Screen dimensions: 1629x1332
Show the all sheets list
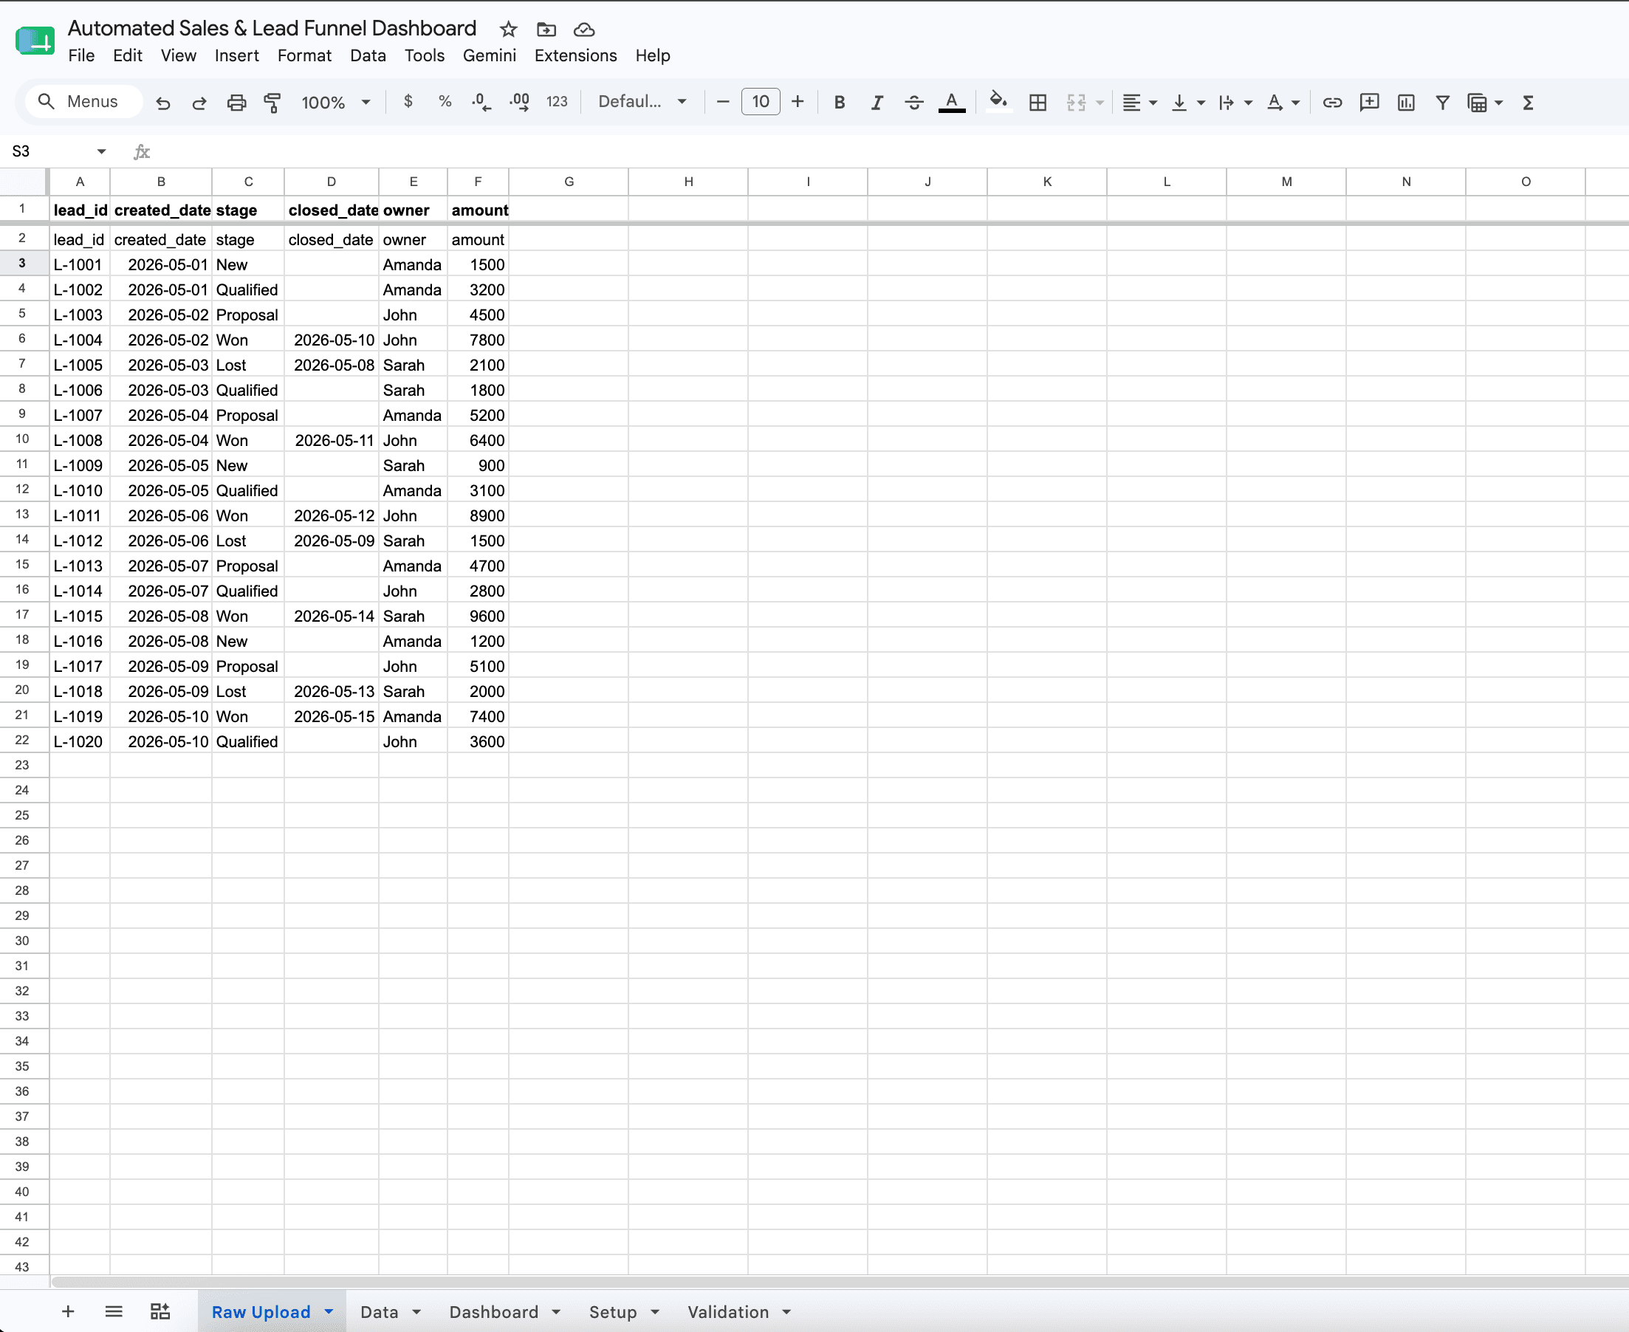(x=114, y=1311)
